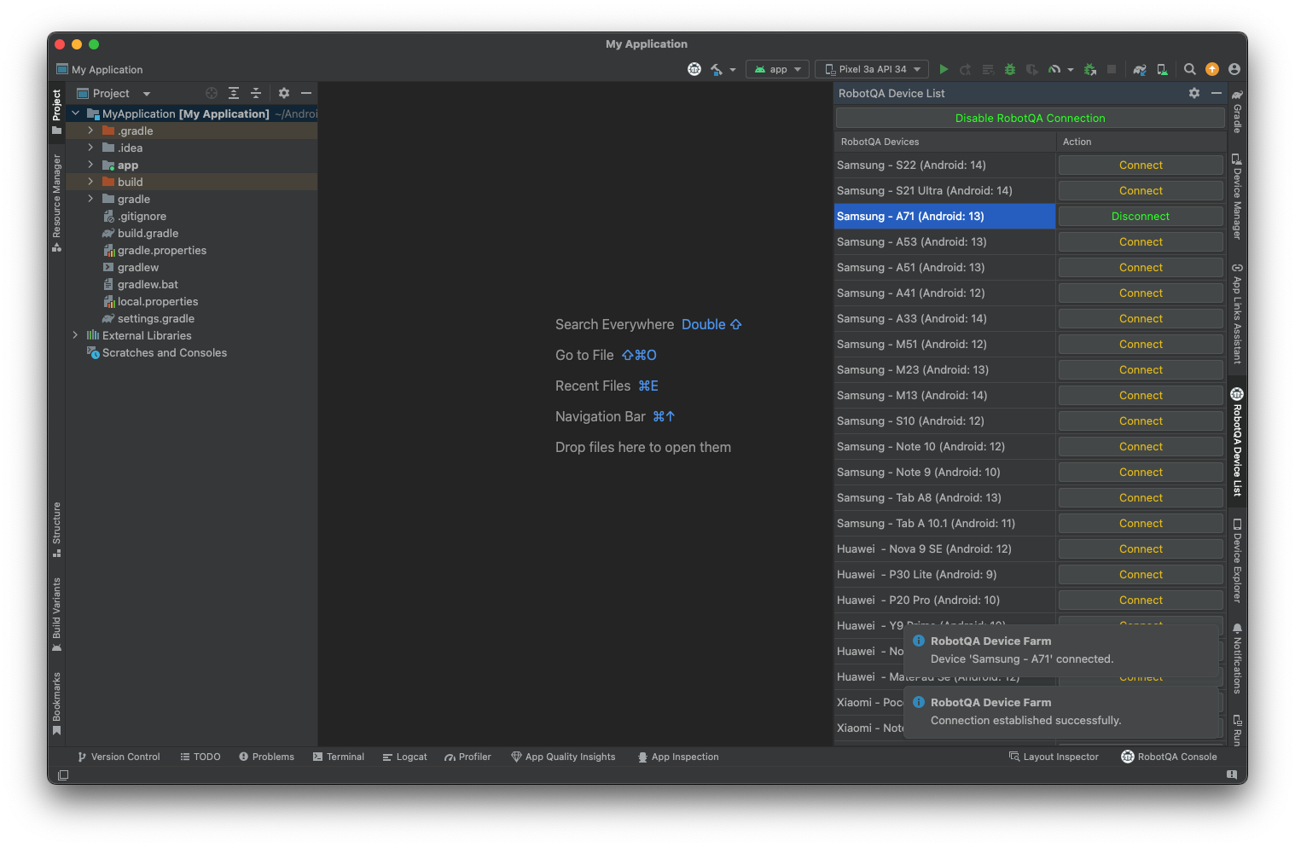Viewport: 1295px width, 847px height.
Task: Switch to the Terminal tab
Action: (x=338, y=757)
